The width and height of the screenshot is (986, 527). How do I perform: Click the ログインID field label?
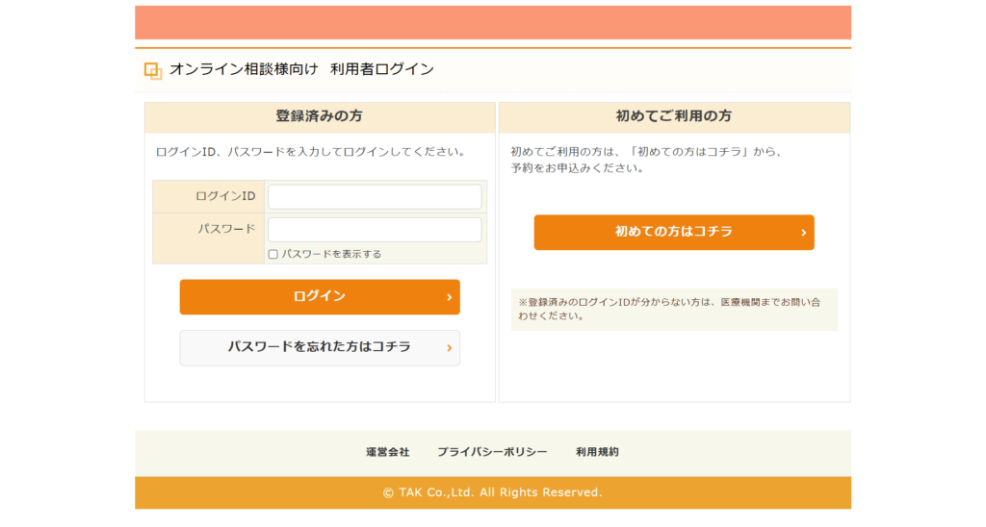[225, 196]
